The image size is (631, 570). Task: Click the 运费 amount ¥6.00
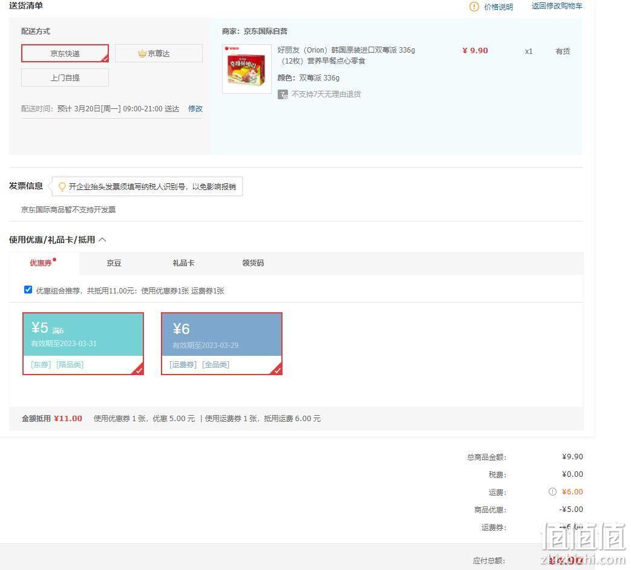[572, 491]
